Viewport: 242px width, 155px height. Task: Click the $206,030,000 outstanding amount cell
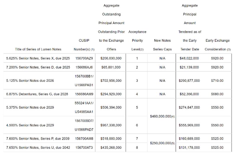[111, 58]
